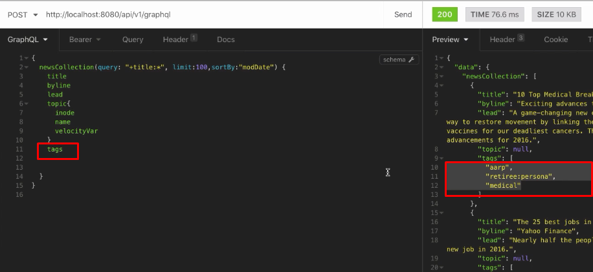Open the response Cookie tab
593x272 pixels.
tap(555, 40)
